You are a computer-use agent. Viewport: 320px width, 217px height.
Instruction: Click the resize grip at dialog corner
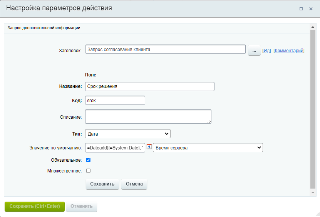pos(318,214)
